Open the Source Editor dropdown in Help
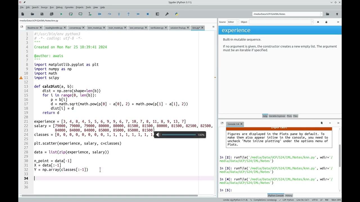 (x=233, y=22)
